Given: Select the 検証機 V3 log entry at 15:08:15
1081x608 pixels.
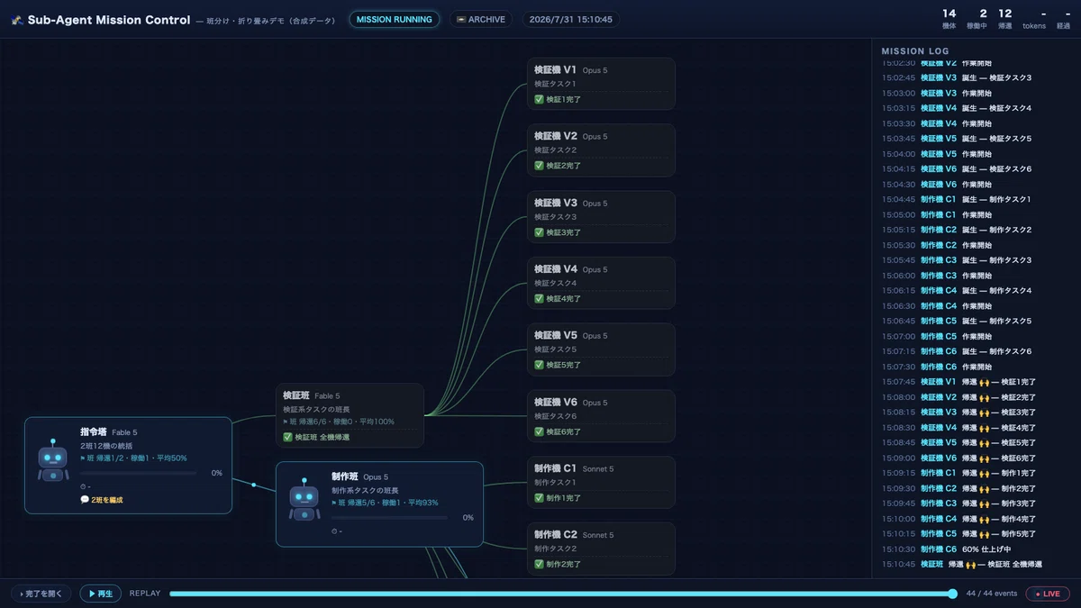Looking at the screenshot, I should [x=976, y=412].
